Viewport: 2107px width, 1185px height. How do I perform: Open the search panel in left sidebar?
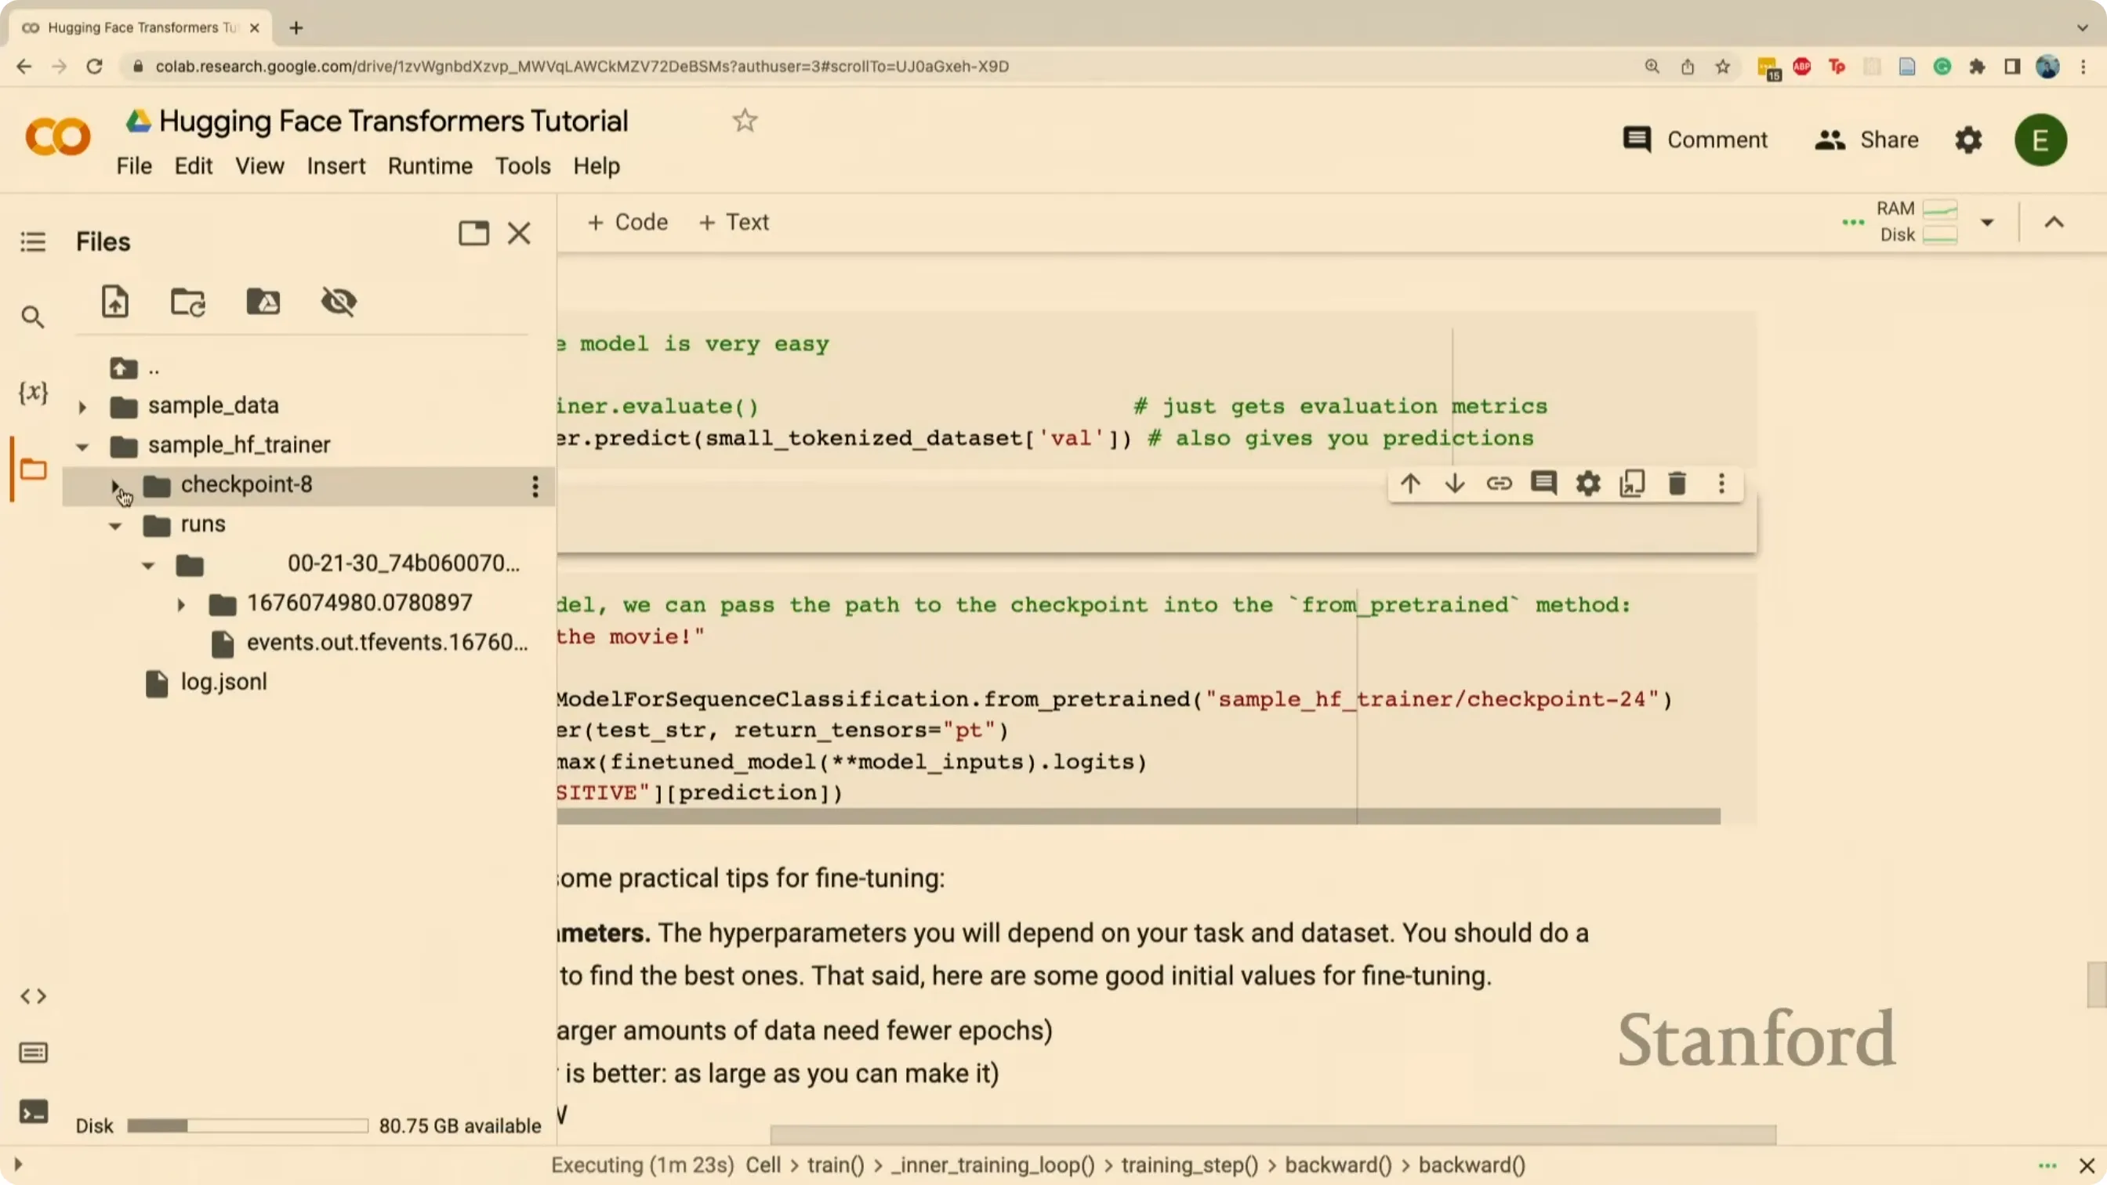(33, 317)
